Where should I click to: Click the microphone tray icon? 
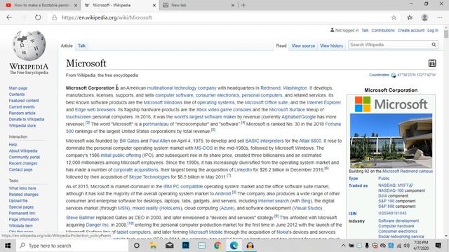coord(367,246)
